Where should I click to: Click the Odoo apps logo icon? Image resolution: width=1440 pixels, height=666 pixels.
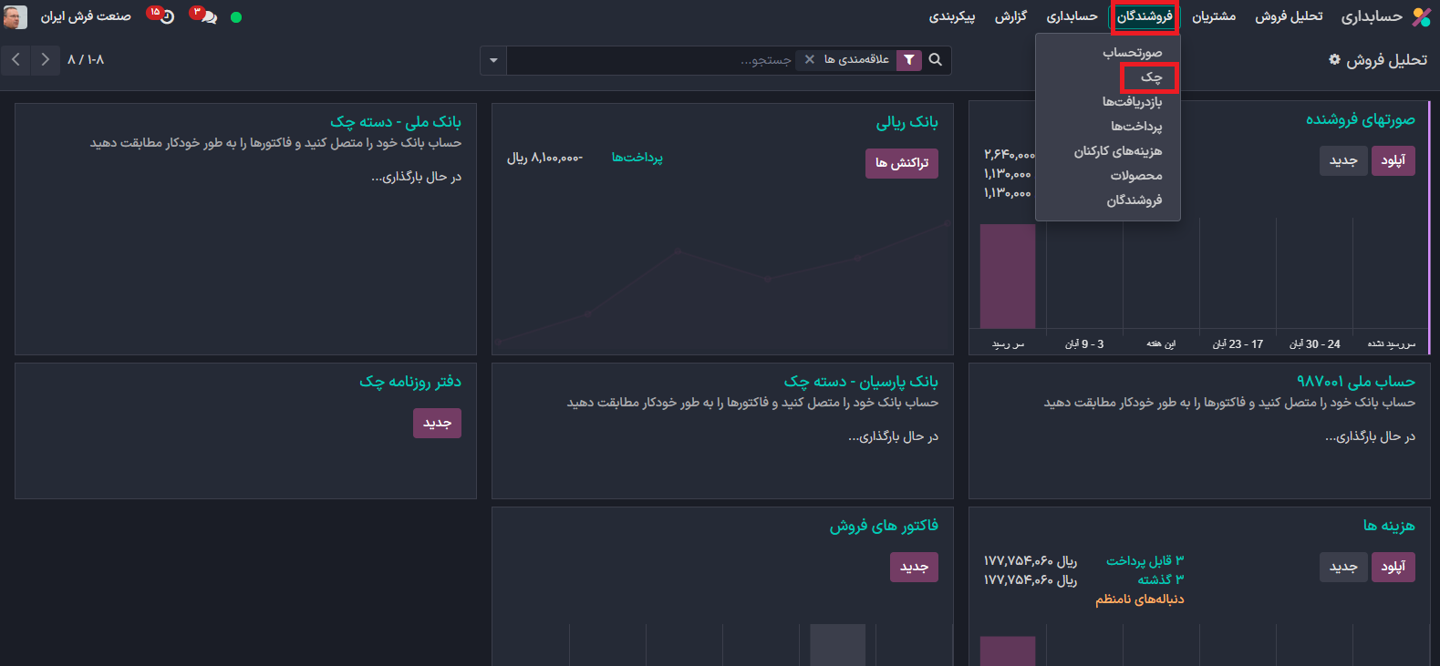[x=1421, y=16]
